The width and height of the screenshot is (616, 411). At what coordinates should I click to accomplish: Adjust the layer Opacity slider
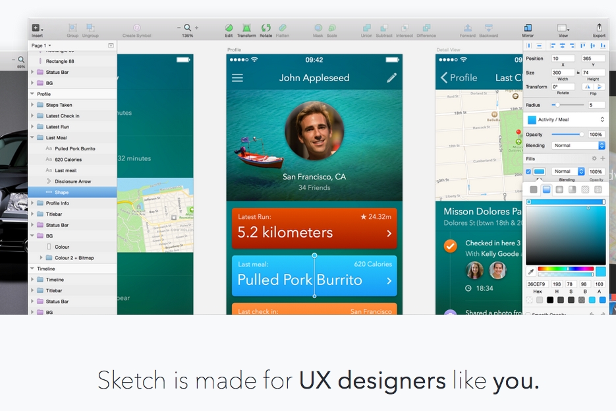pos(568,135)
